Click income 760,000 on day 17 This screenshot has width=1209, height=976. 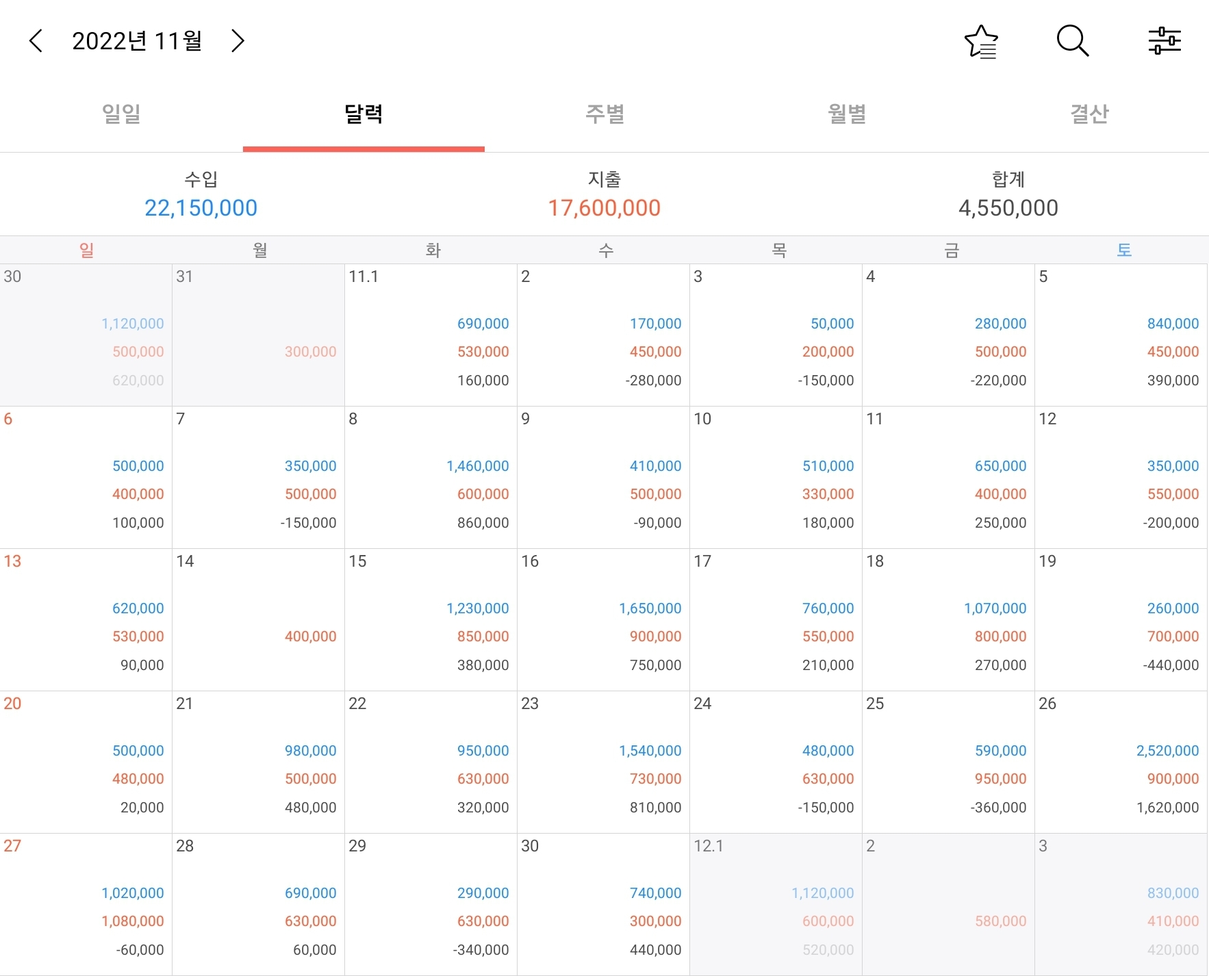coord(828,608)
